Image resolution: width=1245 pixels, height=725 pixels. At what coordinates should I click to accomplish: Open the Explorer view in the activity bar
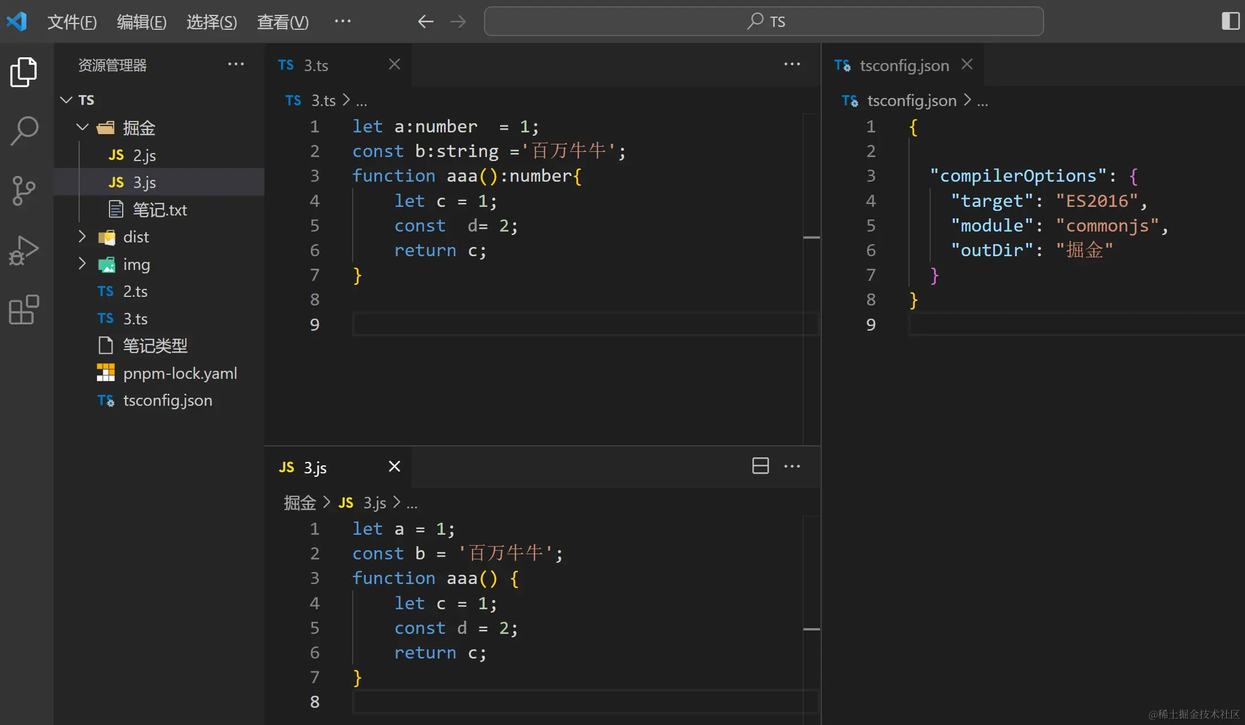(23, 72)
